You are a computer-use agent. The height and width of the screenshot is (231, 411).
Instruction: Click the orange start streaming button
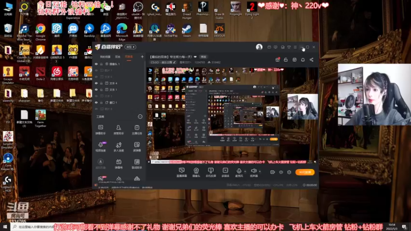(305, 172)
